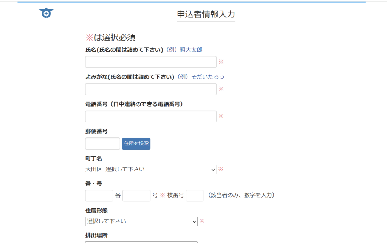The width and height of the screenshot is (387, 243).
Task: Click the ※は選択必須 notice text
Action: [110, 37]
